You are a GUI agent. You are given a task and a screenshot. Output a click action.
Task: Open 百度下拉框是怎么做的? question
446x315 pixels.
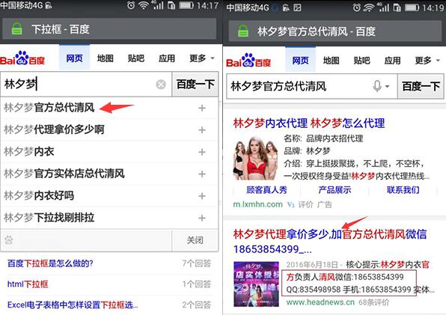pos(50,263)
